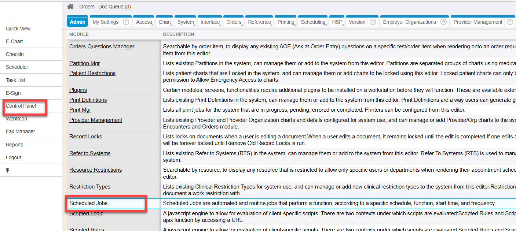The image size is (516, 231).
Task: Choose Logout from the sidebar
Action: click(x=14, y=157)
